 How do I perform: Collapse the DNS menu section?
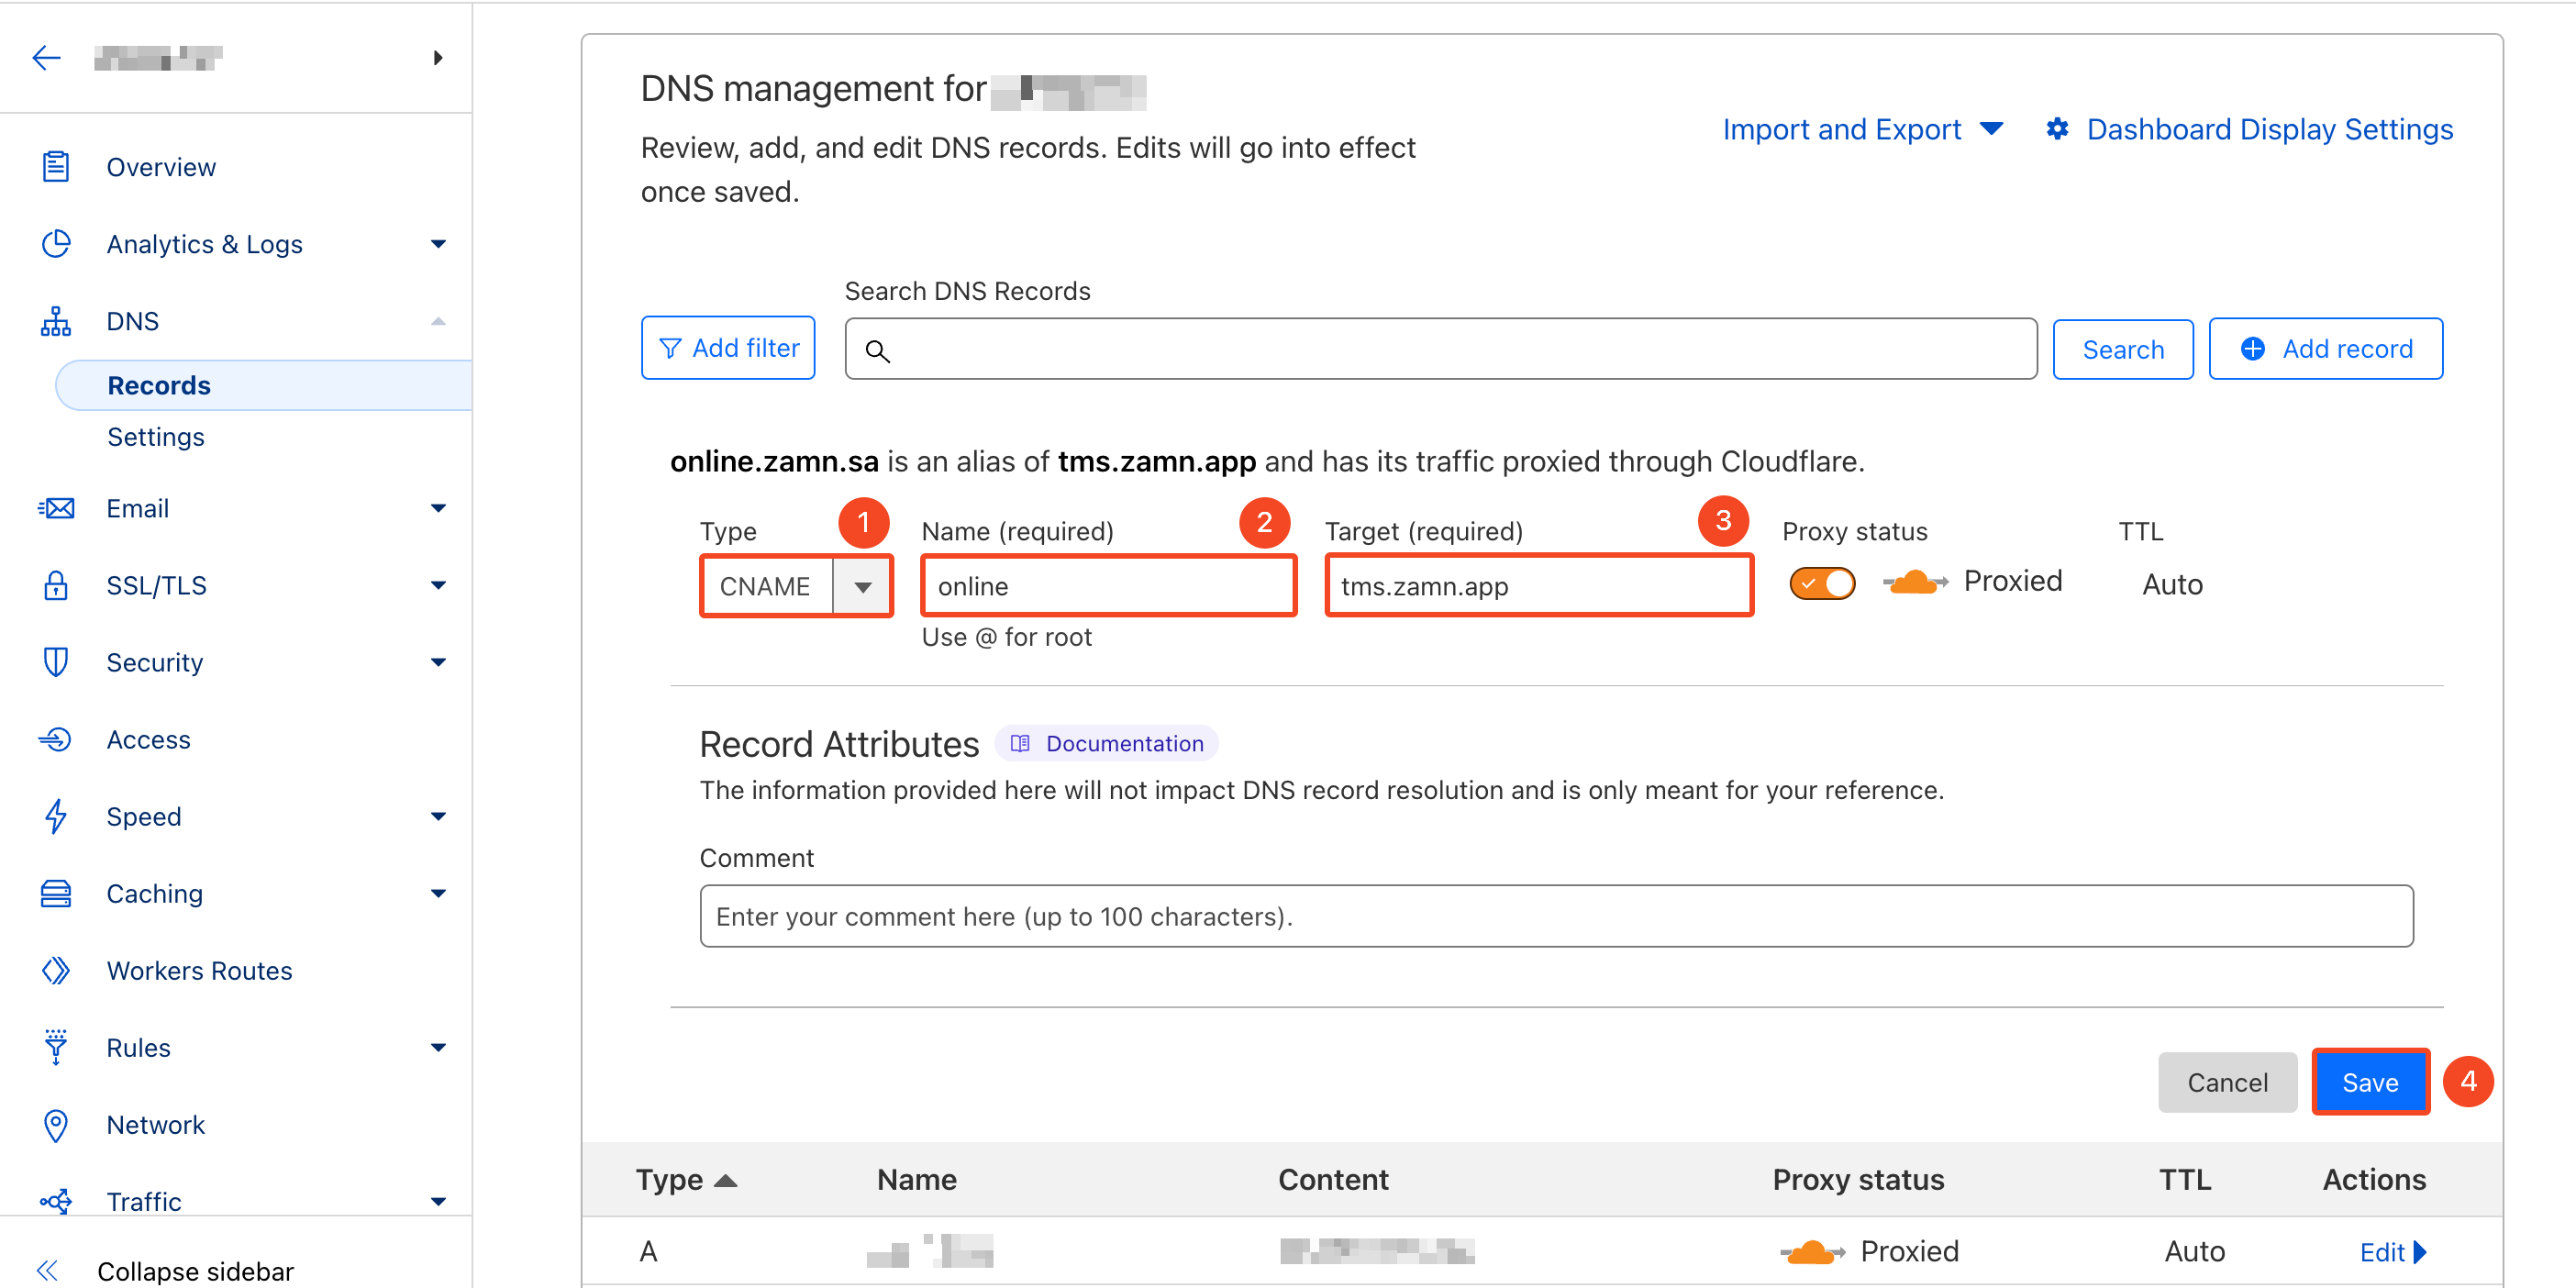point(438,321)
